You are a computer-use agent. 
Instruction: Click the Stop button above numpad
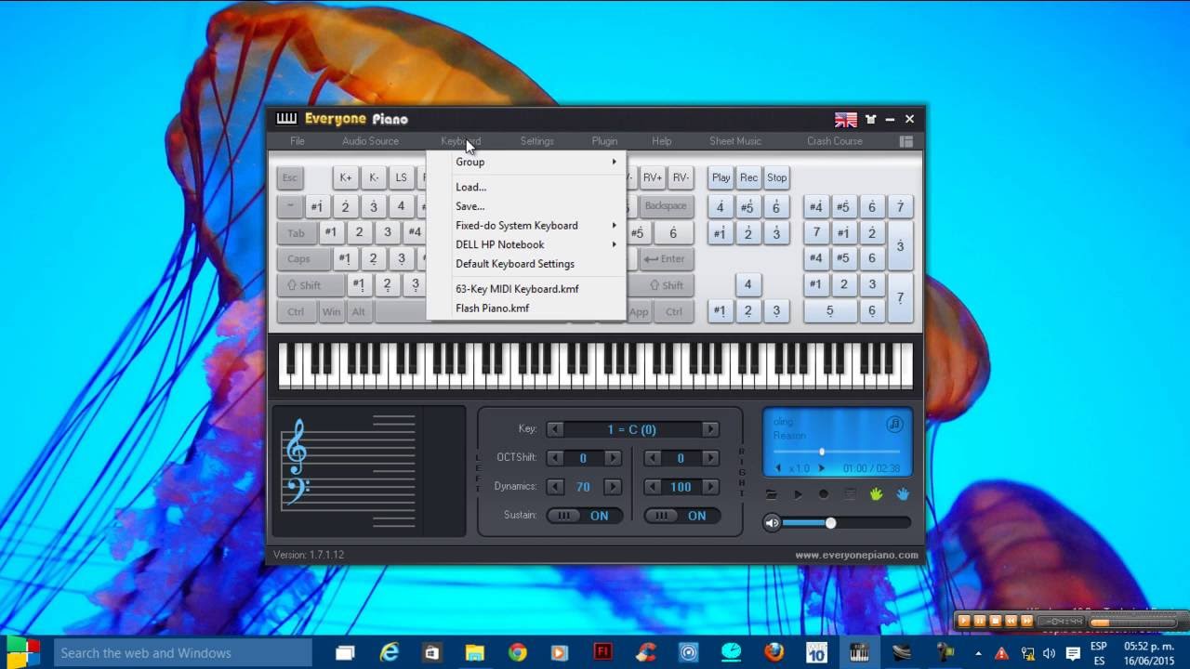coord(777,177)
